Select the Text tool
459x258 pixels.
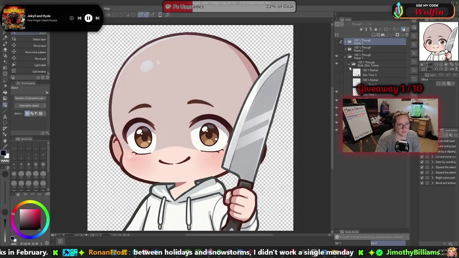point(5,117)
